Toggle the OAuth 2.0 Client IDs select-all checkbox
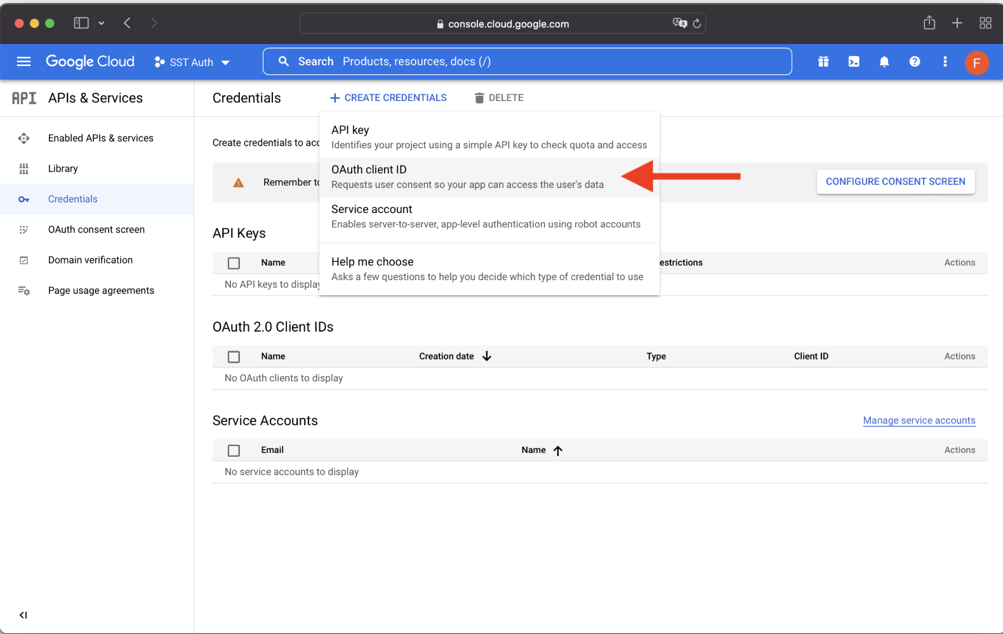Viewport: 1003px width, 634px height. [x=234, y=357]
